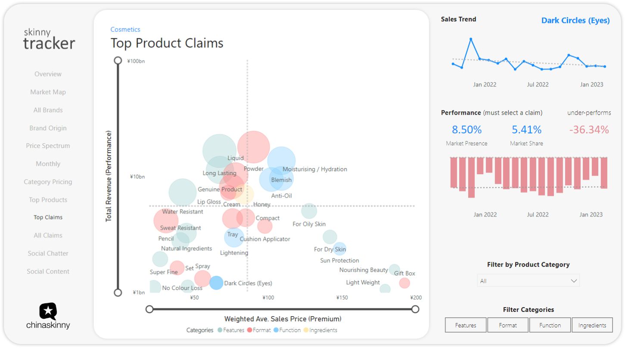Click the top handle of revenue slider

tap(118, 61)
